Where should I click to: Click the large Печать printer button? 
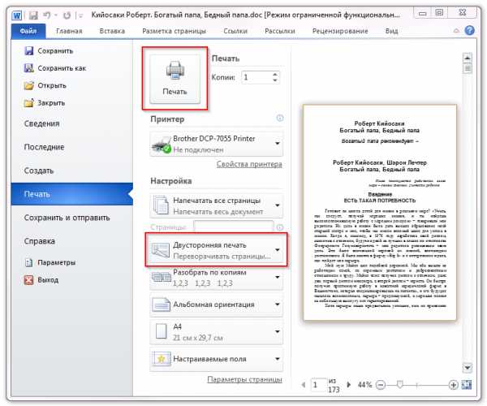[175, 77]
